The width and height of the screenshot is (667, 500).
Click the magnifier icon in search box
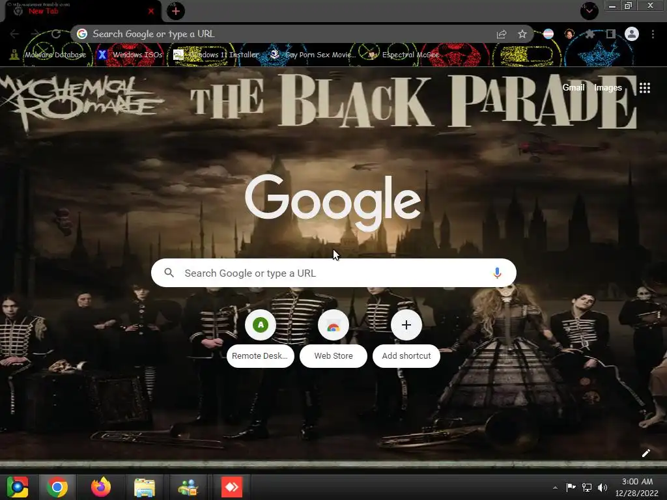[169, 273]
